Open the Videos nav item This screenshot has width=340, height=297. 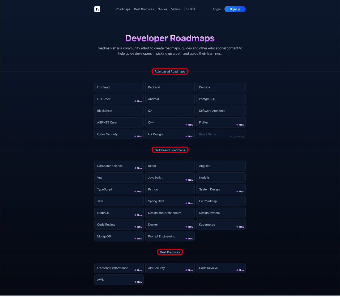pyautogui.click(x=176, y=9)
